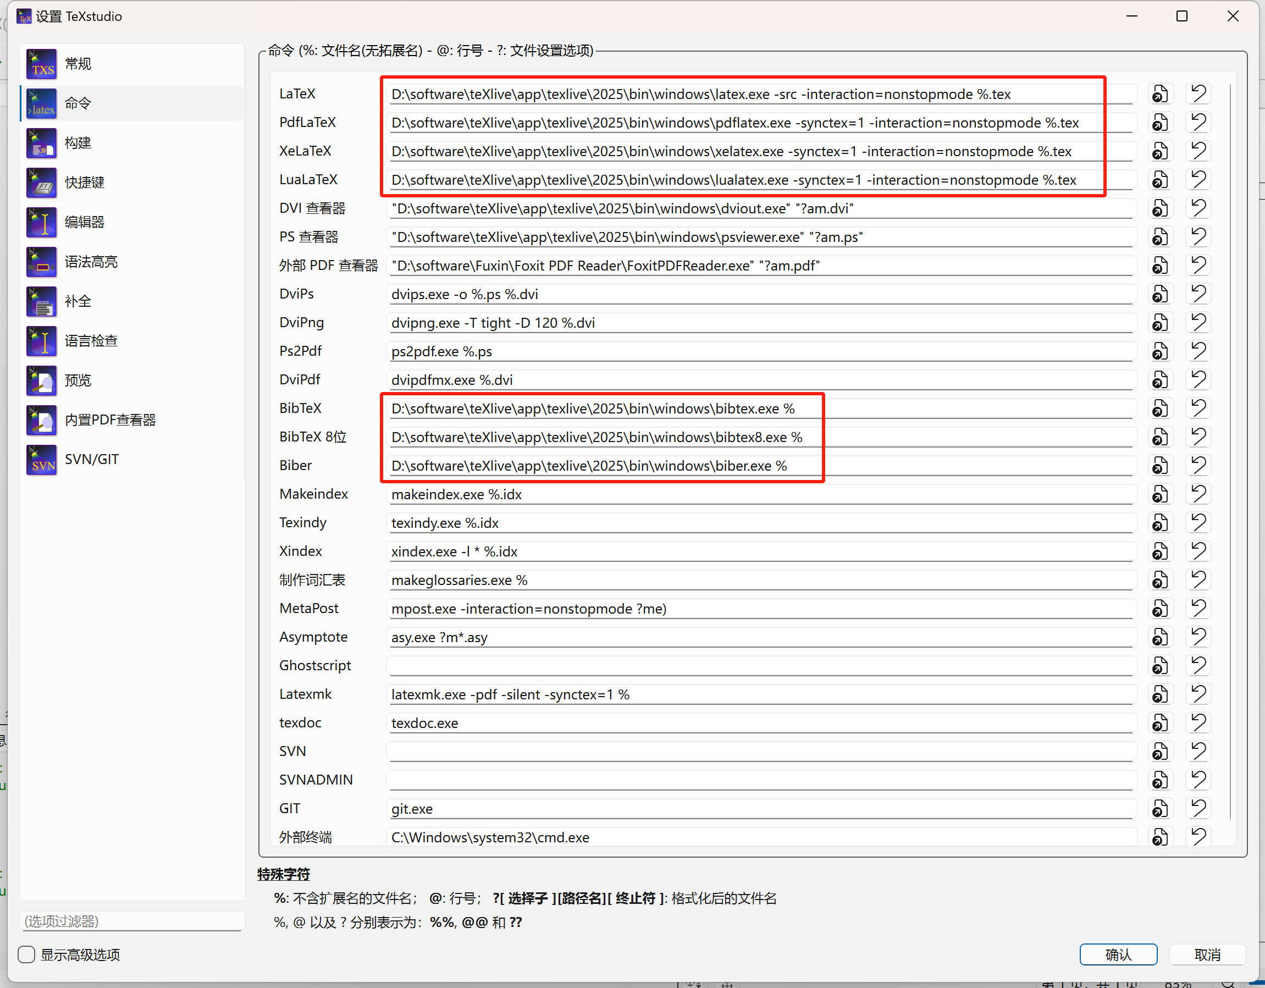Edit the PdfLaTeX command field

pyautogui.click(x=761, y=123)
